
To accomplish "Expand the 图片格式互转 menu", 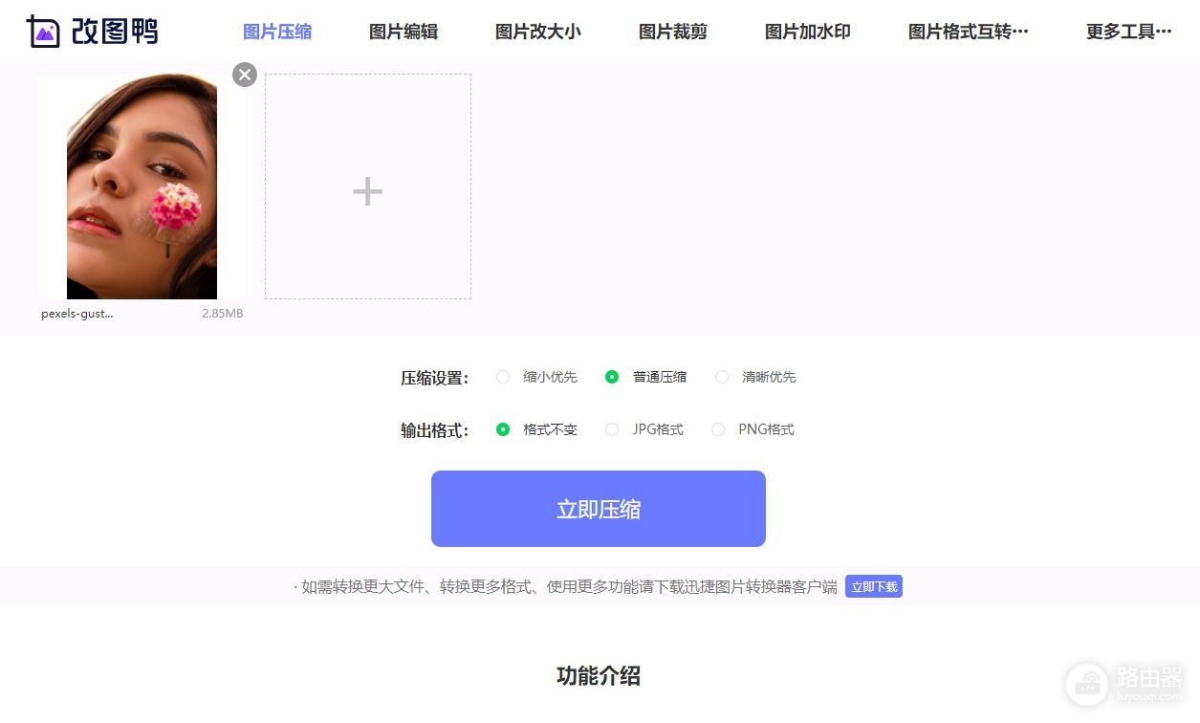I will point(968,32).
